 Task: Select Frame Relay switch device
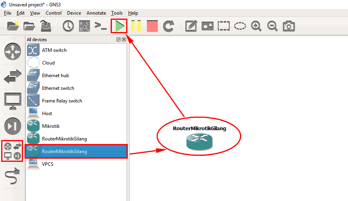(77, 101)
